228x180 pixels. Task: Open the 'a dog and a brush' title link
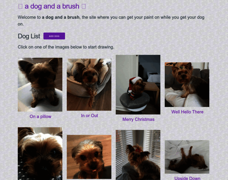(52, 6)
